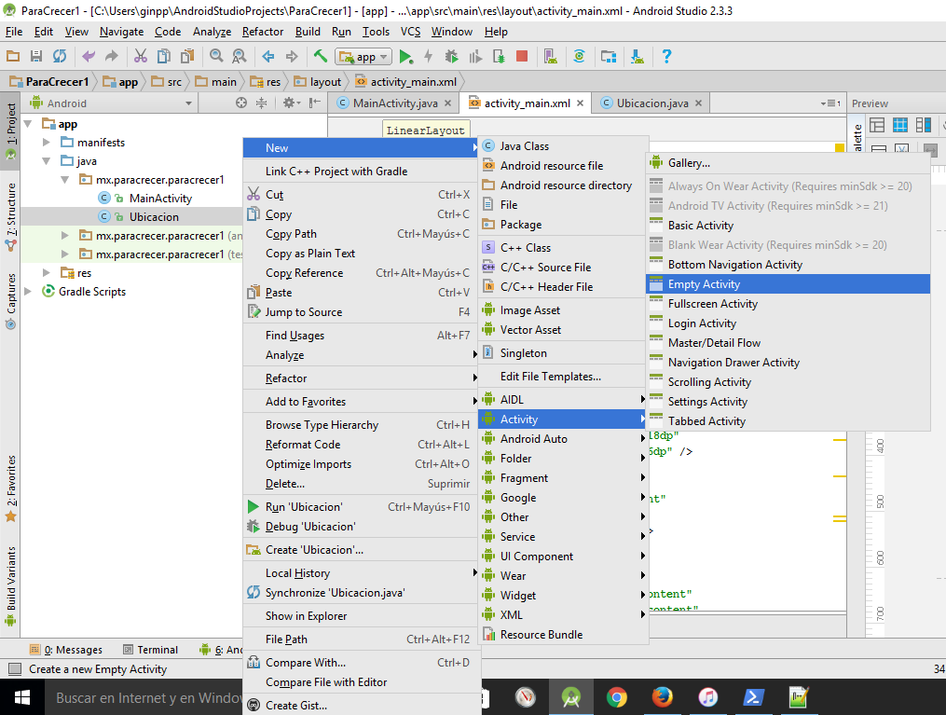Viewport: 946px width, 715px height.
Task: Click Copy Path in the context menu
Action: [x=360, y=234]
